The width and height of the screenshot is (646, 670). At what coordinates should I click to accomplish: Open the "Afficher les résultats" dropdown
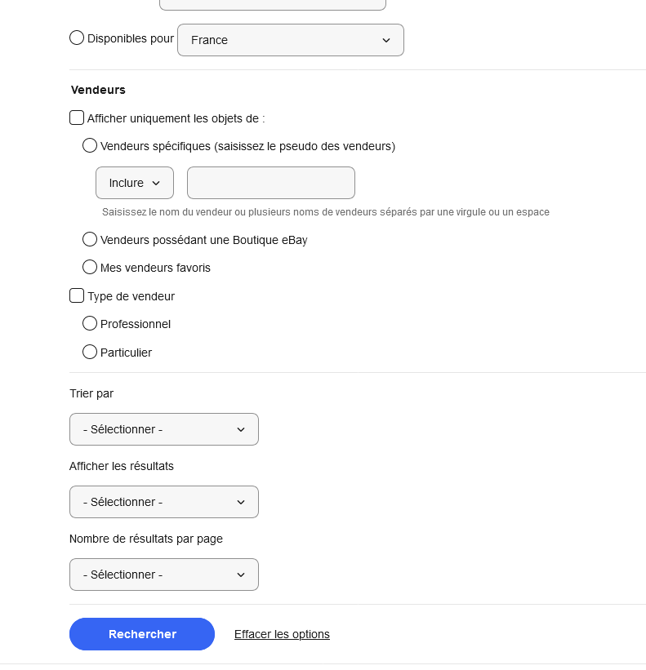[x=163, y=502]
